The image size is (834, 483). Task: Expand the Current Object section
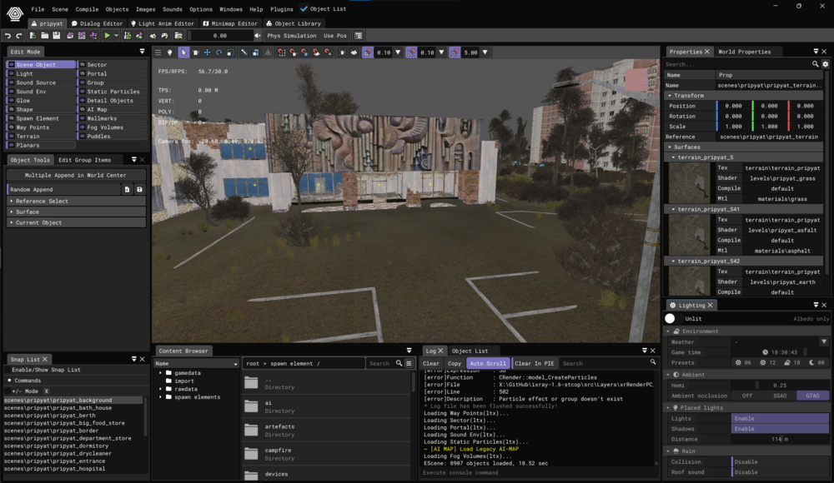click(77, 222)
